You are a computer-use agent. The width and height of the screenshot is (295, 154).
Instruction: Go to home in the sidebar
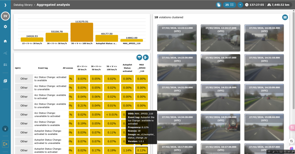coord(5,41)
